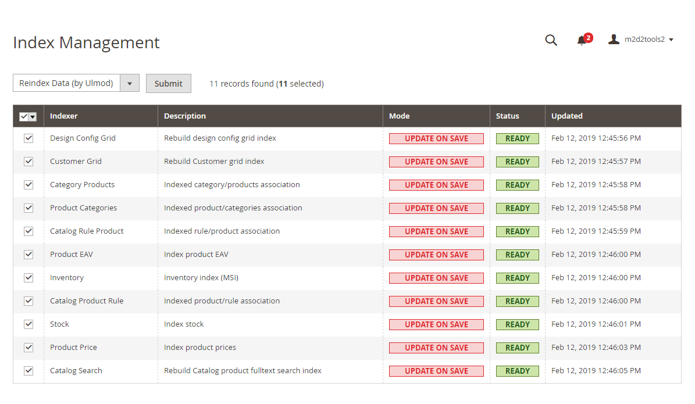Click 'Rebuild Catalog product fulltext search index' text

(x=243, y=371)
